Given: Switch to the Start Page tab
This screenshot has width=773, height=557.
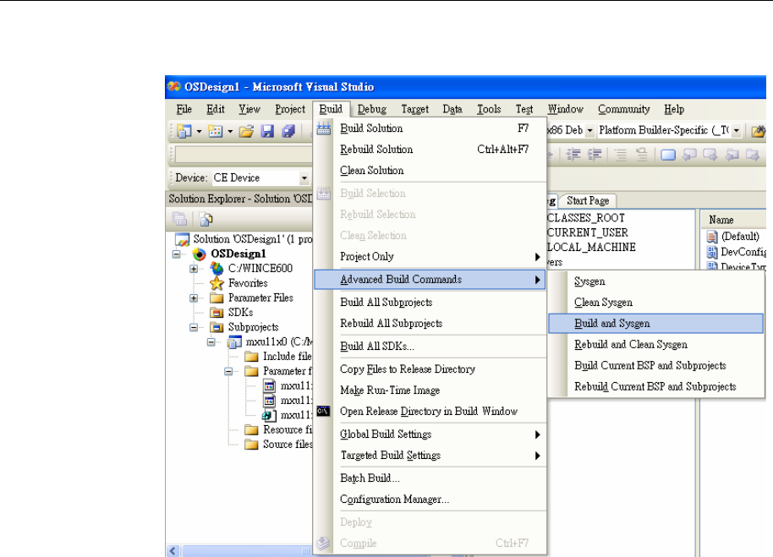Looking at the screenshot, I should click(588, 201).
